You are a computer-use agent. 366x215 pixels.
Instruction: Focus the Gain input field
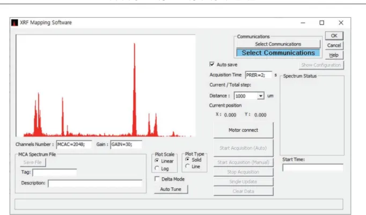point(126,145)
